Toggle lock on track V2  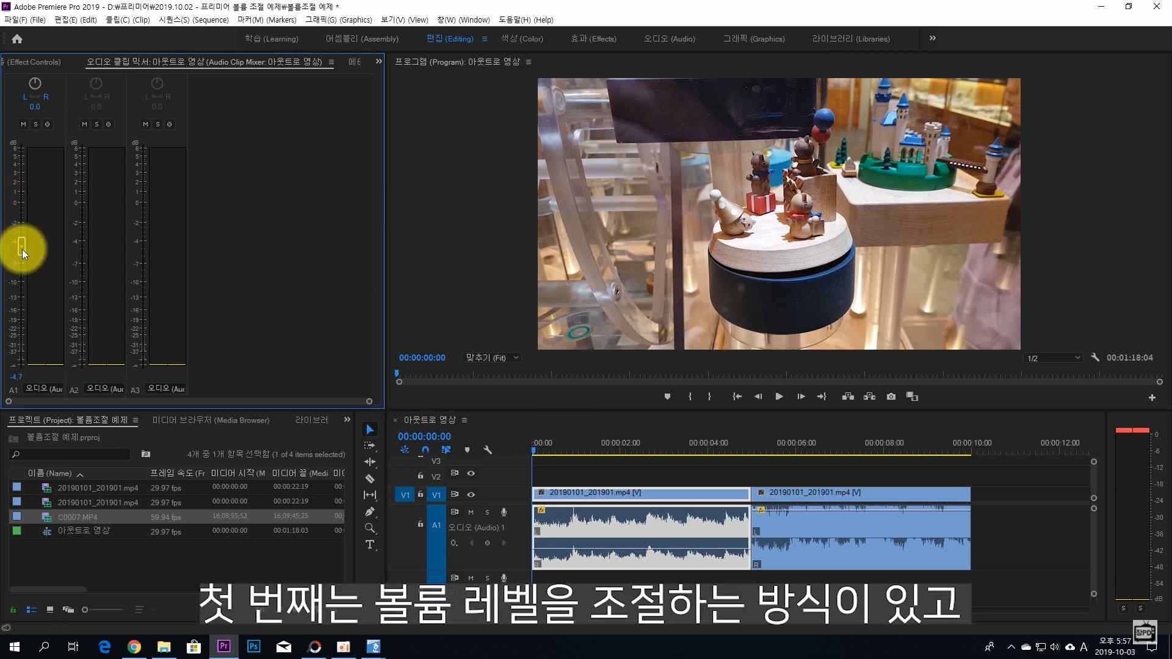click(x=421, y=476)
